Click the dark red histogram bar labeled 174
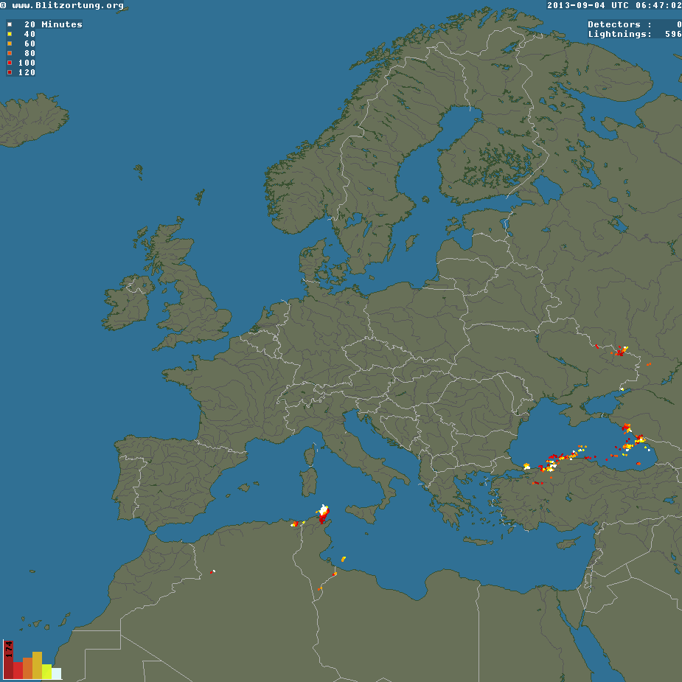The width and height of the screenshot is (682, 682). (x=8, y=659)
